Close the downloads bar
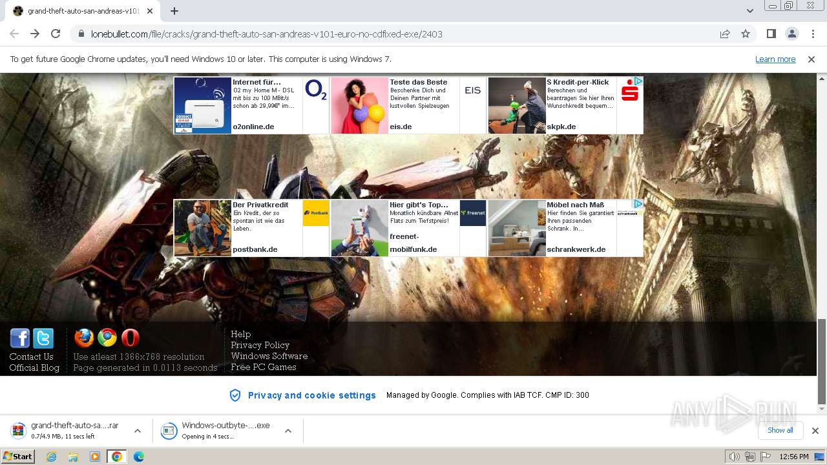This screenshot has height=465, width=827. [815, 431]
